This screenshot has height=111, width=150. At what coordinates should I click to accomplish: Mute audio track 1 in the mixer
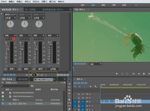coord(7,39)
